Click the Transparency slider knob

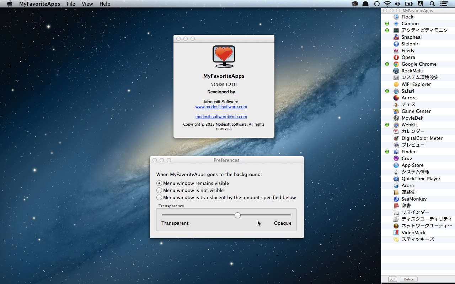tap(237, 215)
